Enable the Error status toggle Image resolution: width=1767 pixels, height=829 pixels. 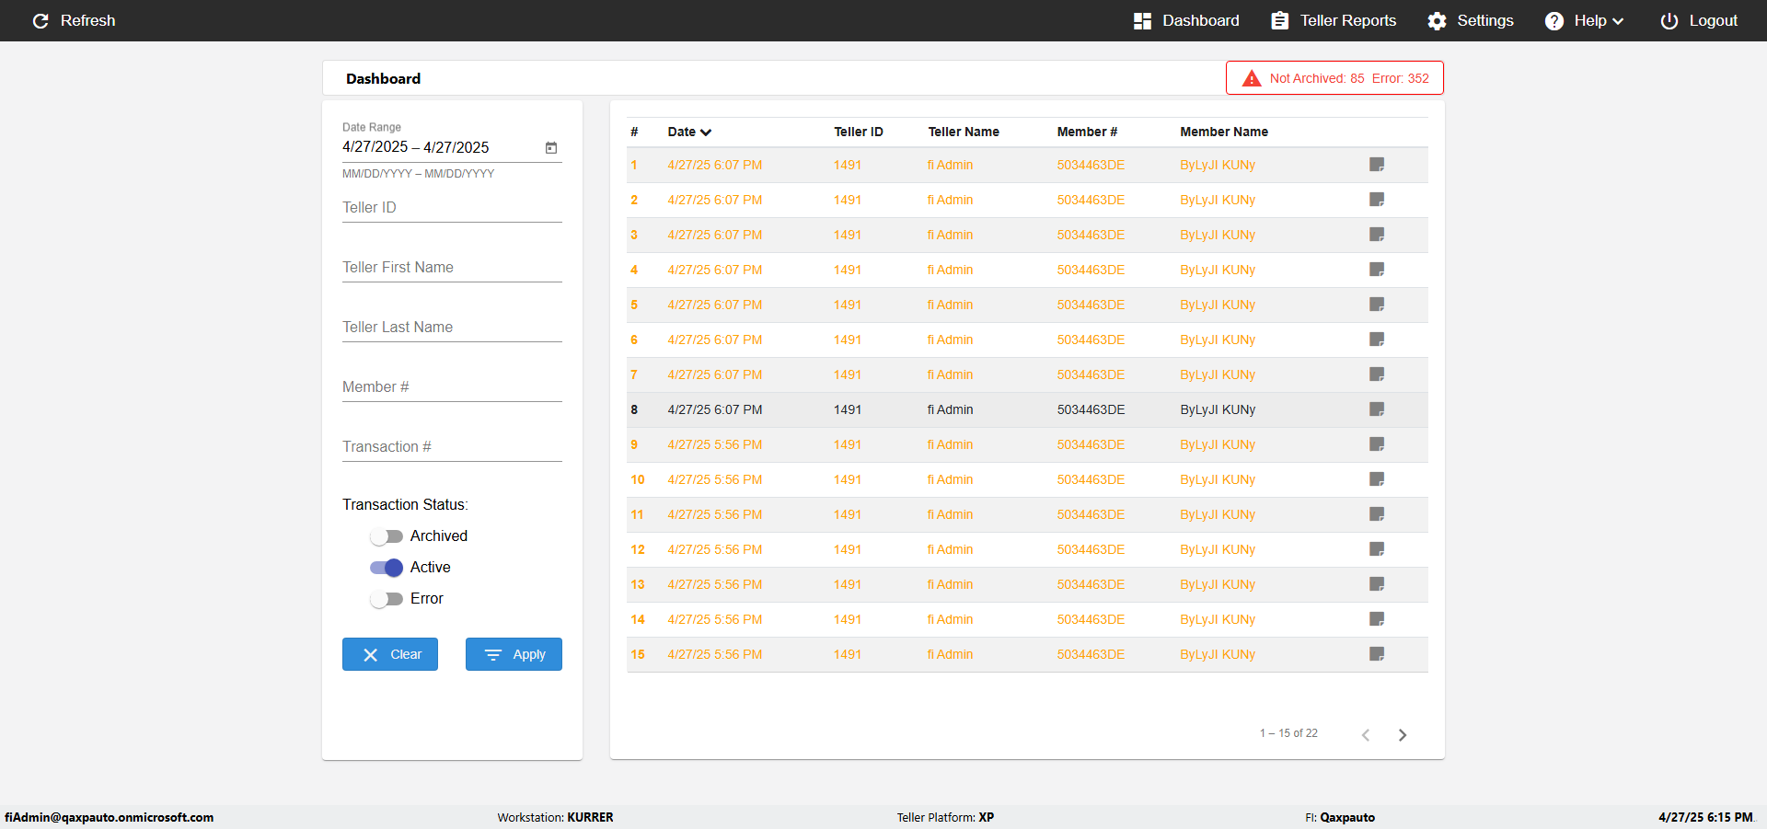(387, 599)
